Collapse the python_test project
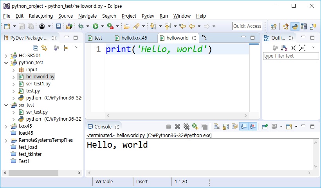321x188 pixels. click(x=6, y=63)
